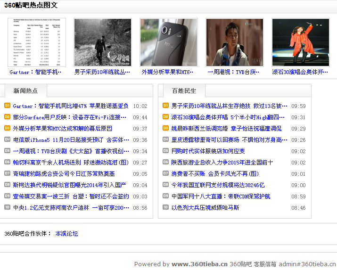
Task: Click caption link 男子采药10年练就丛 below photo
Action: tap(102, 72)
